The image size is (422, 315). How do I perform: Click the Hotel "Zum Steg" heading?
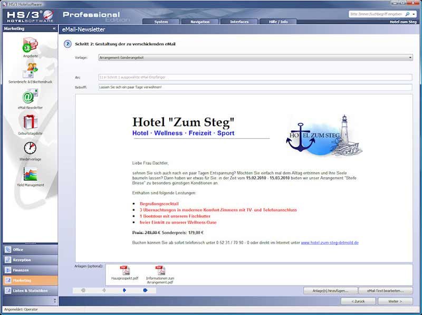[x=183, y=122]
